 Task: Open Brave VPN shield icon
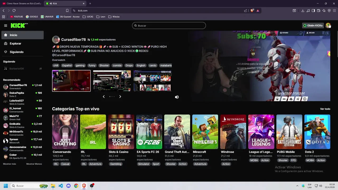(x=329, y=11)
